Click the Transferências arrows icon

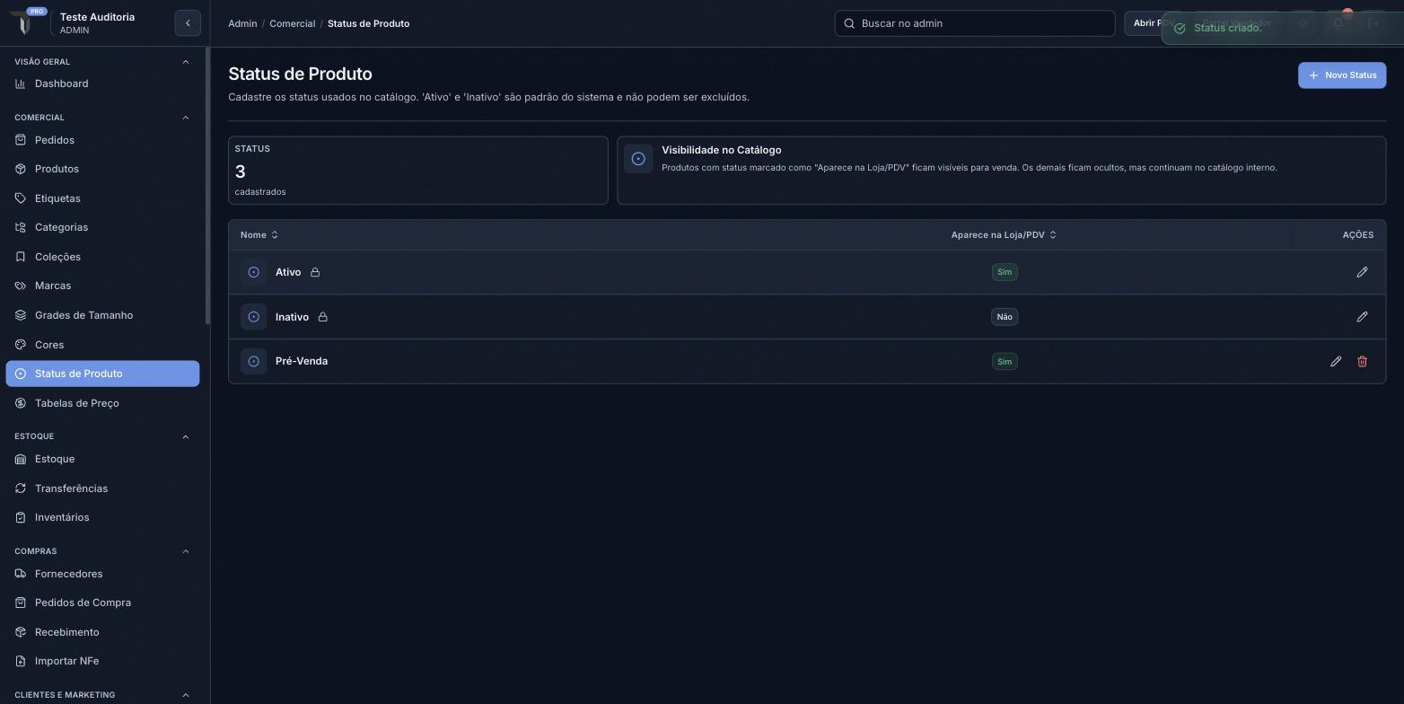pos(21,488)
